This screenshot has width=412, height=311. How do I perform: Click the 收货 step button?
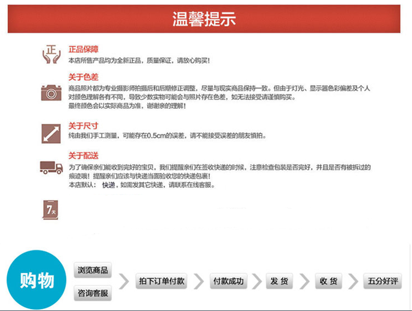click(x=329, y=281)
